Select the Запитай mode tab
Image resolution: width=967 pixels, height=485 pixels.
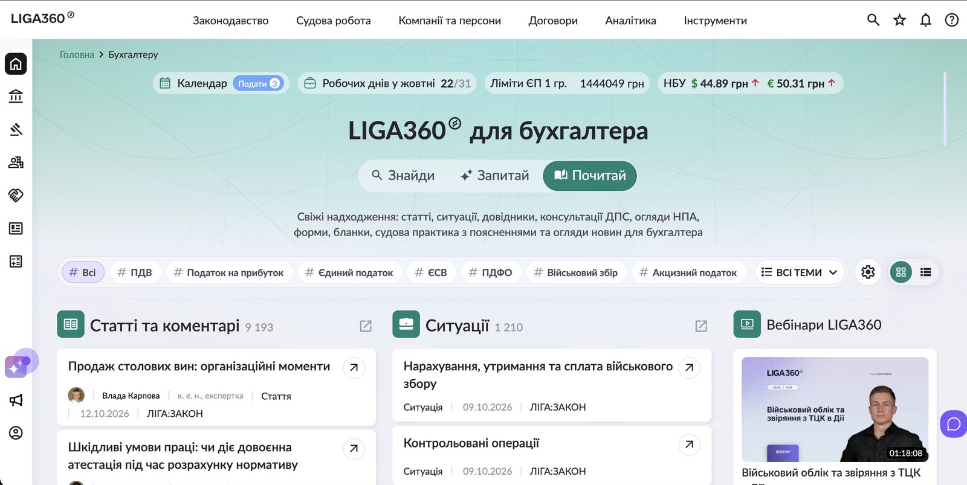494,176
